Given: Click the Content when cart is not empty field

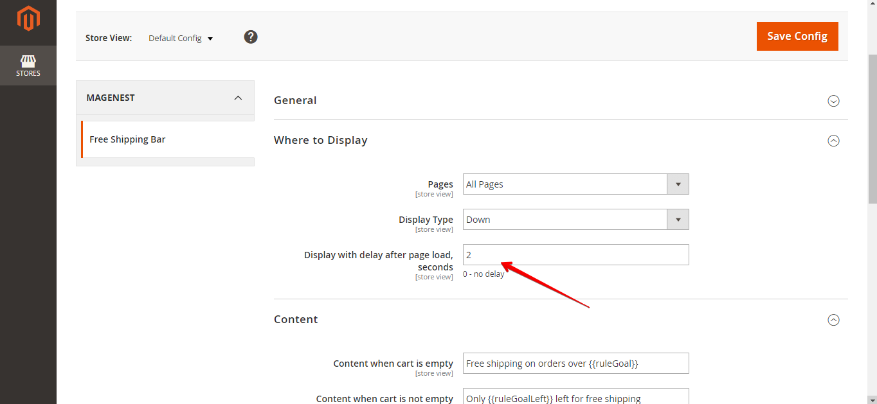Looking at the screenshot, I should pos(575,398).
